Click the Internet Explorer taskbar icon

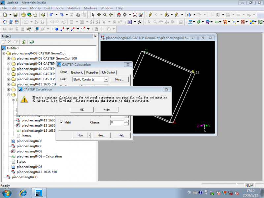pos(23,192)
